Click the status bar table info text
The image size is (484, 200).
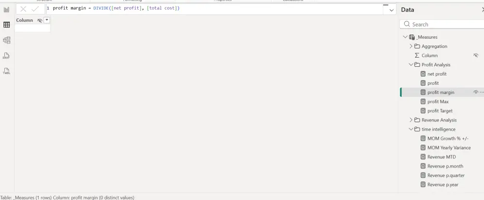click(x=67, y=198)
